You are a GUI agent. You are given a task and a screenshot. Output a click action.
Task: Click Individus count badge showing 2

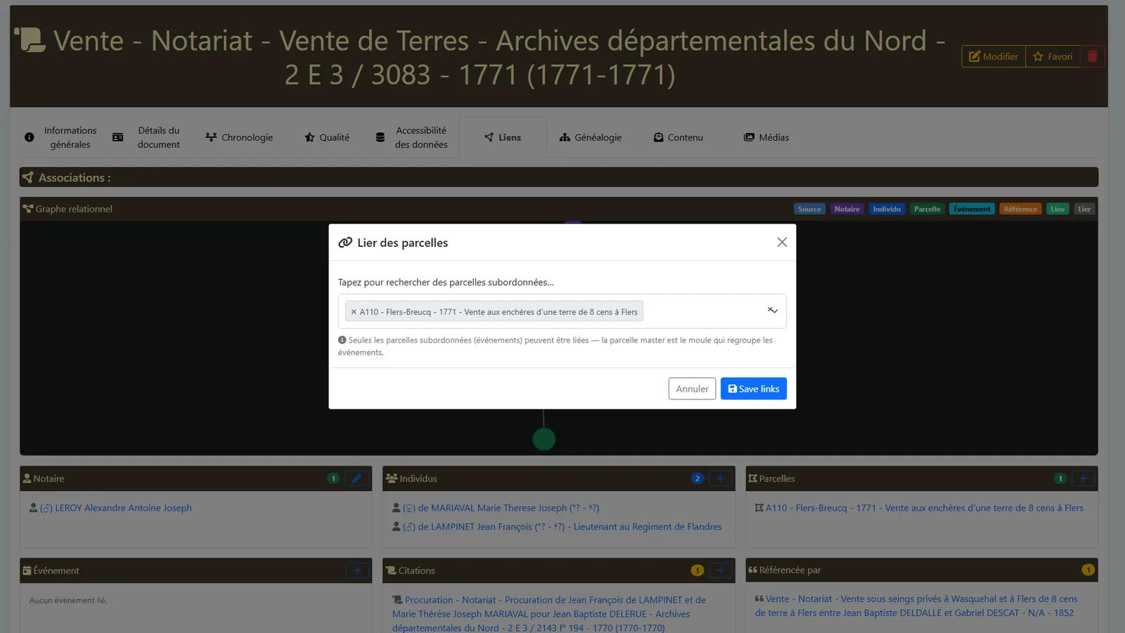(697, 478)
